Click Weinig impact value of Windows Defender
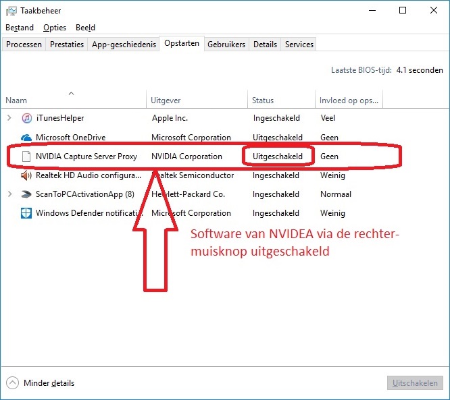The height and width of the screenshot is (400, 450). click(332, 213)
